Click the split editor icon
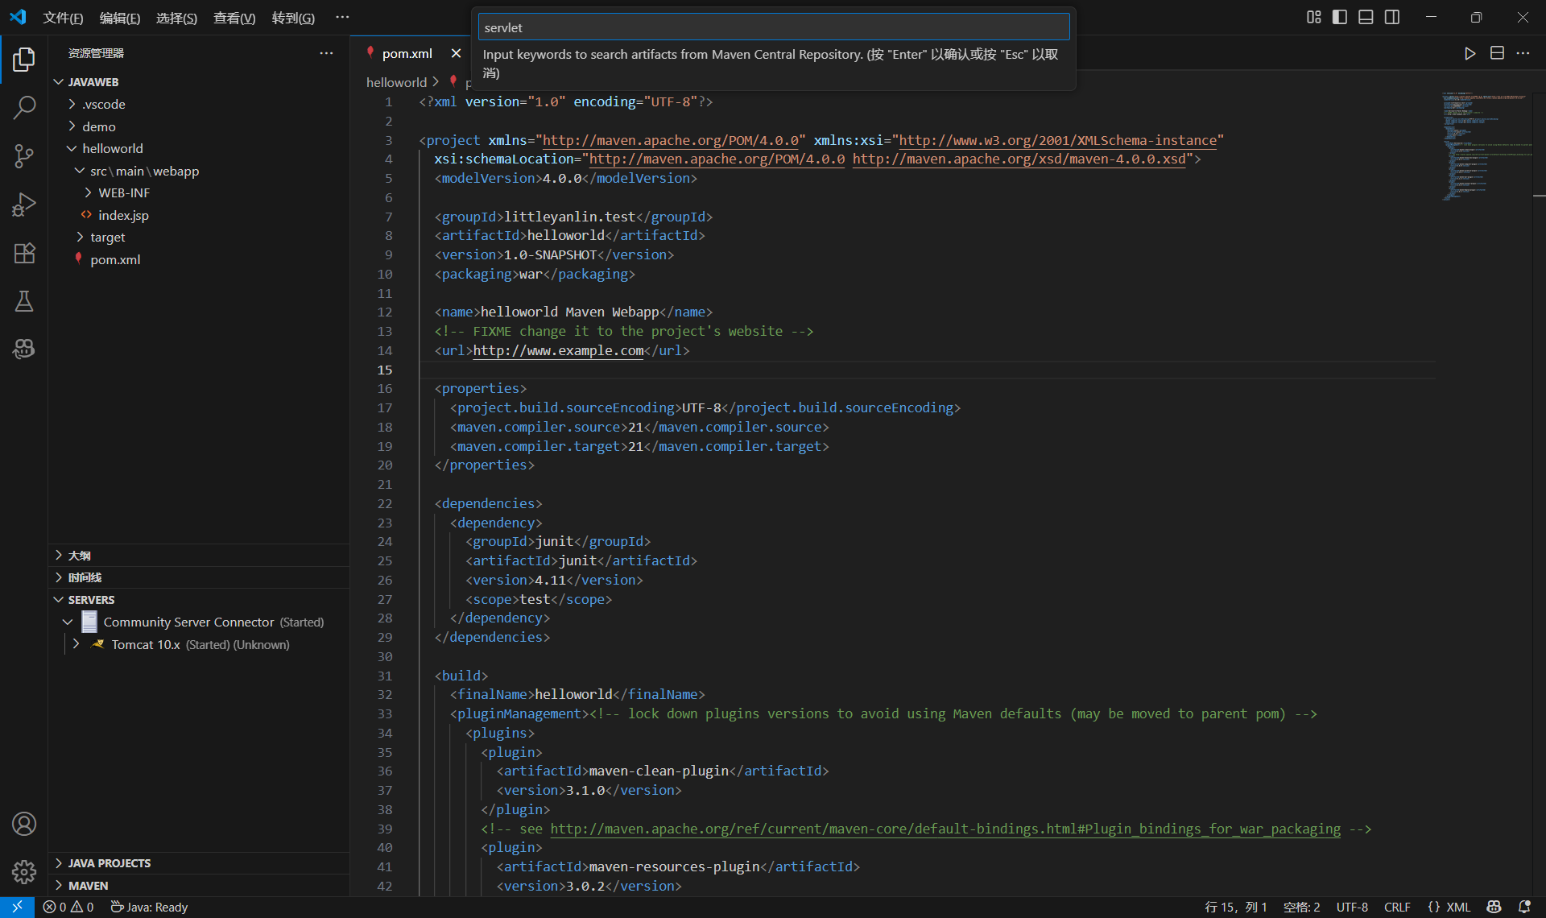The image size is (1546, 918). click(1497, 53)
